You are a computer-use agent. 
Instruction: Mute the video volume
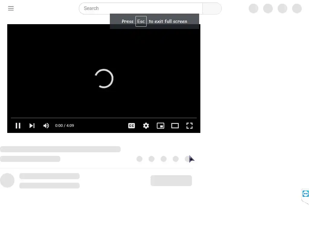coord(46,126)
